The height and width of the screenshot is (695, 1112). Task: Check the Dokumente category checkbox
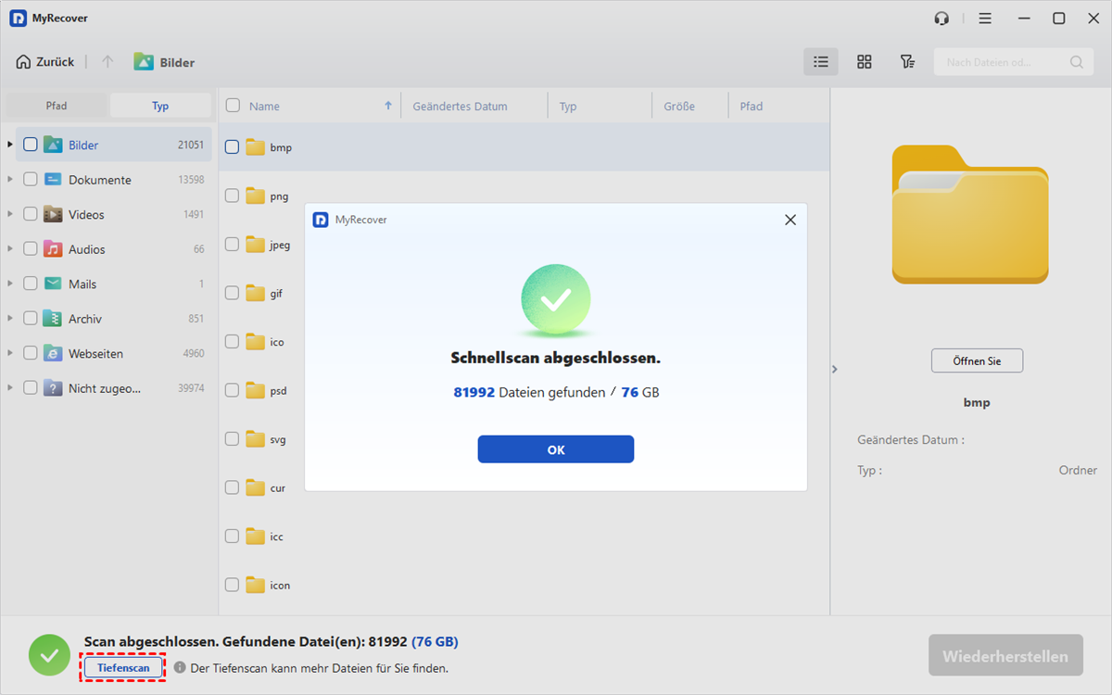(31, 180)
